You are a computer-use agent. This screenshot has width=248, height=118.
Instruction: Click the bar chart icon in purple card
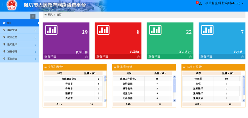click(x=51, y=30)
